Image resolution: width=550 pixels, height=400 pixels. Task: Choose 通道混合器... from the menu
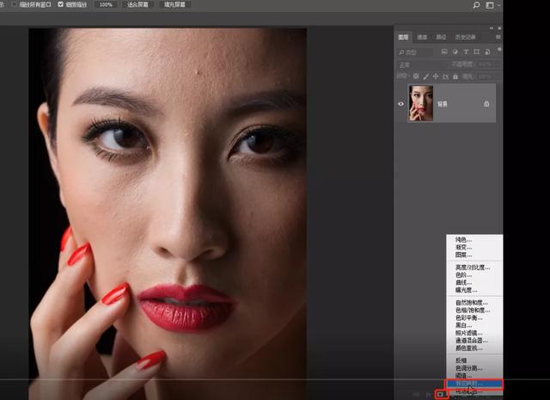click(x=474, y=341)
